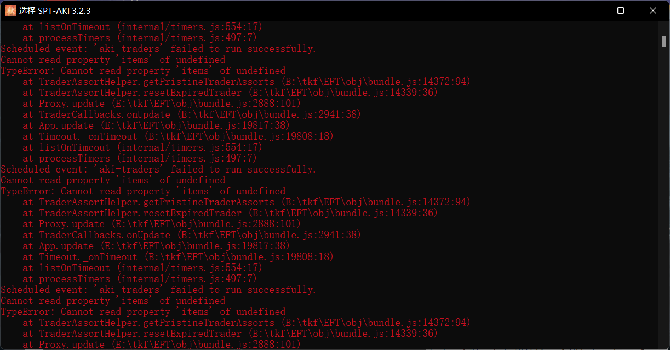The width and height of the screenshot is (670, 350).
Task: Close the SPT-AKI 3.2.3 console window
Action: click(653, 10)
